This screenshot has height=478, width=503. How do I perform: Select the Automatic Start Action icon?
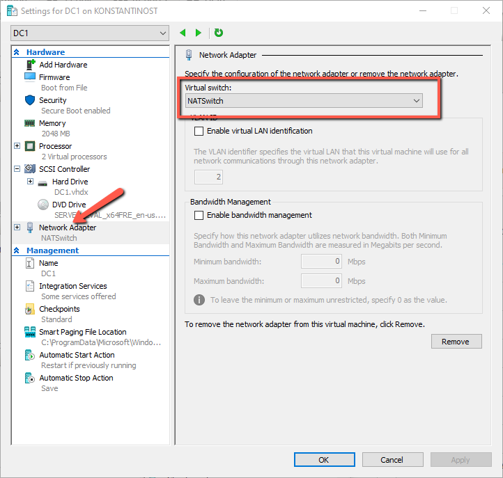[29, 355]
